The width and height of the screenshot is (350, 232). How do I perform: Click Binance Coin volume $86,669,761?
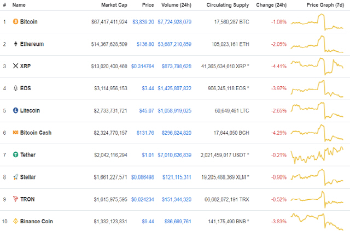tap(178, 222)
